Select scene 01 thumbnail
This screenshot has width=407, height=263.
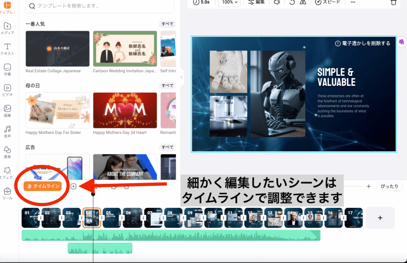pos(30,218)
